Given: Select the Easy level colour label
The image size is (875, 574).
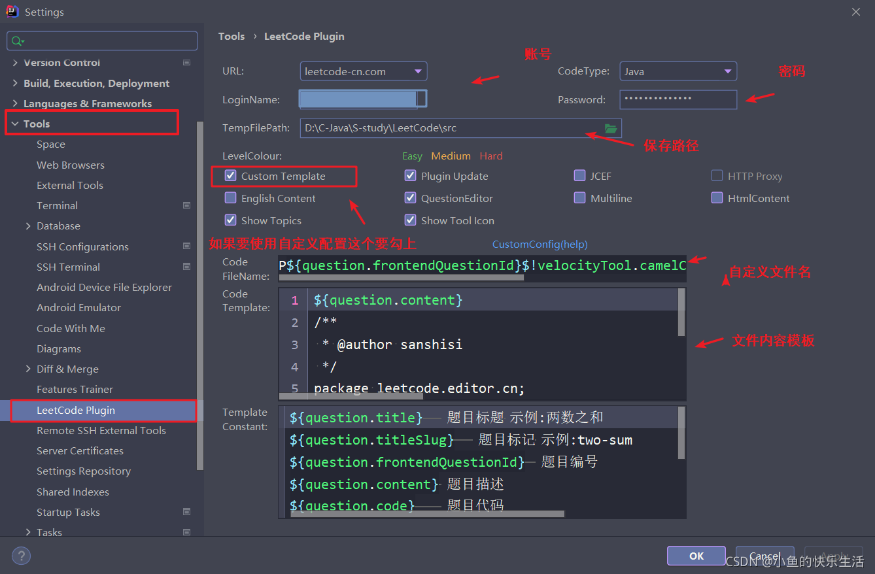Looking at the screenshot, I should tap(412, 156).
